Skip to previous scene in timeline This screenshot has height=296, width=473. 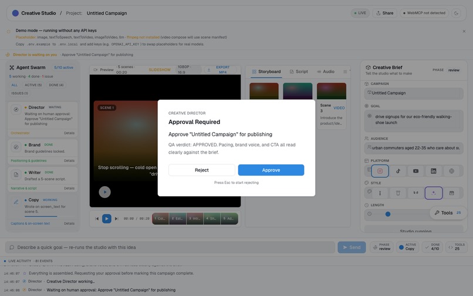(97, 218)
